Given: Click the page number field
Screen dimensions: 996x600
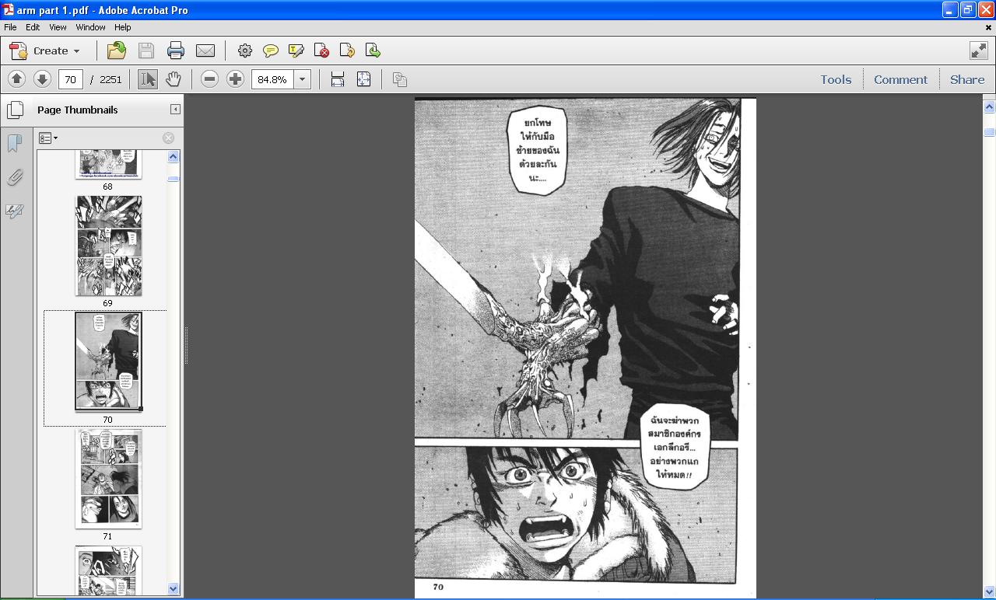Looking at the screenshot, I should click(71, 79).
